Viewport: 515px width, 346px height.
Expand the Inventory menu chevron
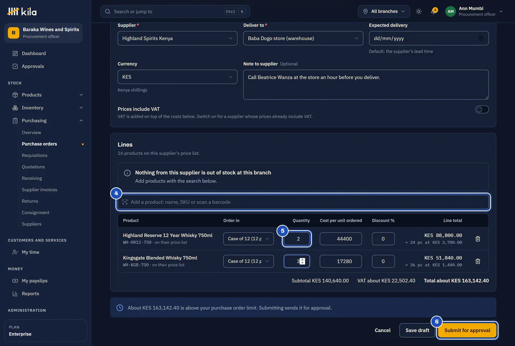click(x=81, y=108)
